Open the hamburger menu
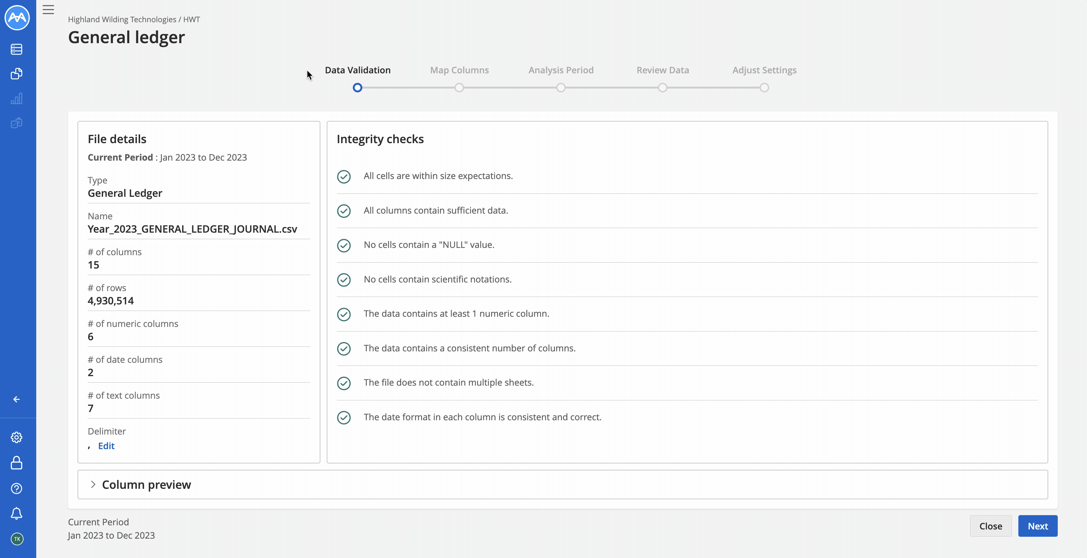The height and width of the screenshot is (558, 1087). point(49,9)
